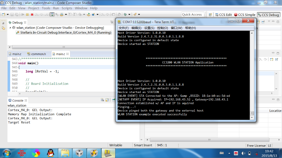Click the Save toolbar icon

coord(12,14)
